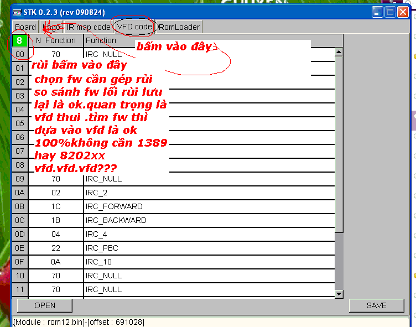Minimize the STK window

(377, 12)
